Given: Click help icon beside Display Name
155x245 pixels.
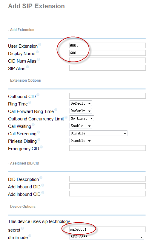Looking at the screenshot, I should pyautogui.click(x=37, y=52).
